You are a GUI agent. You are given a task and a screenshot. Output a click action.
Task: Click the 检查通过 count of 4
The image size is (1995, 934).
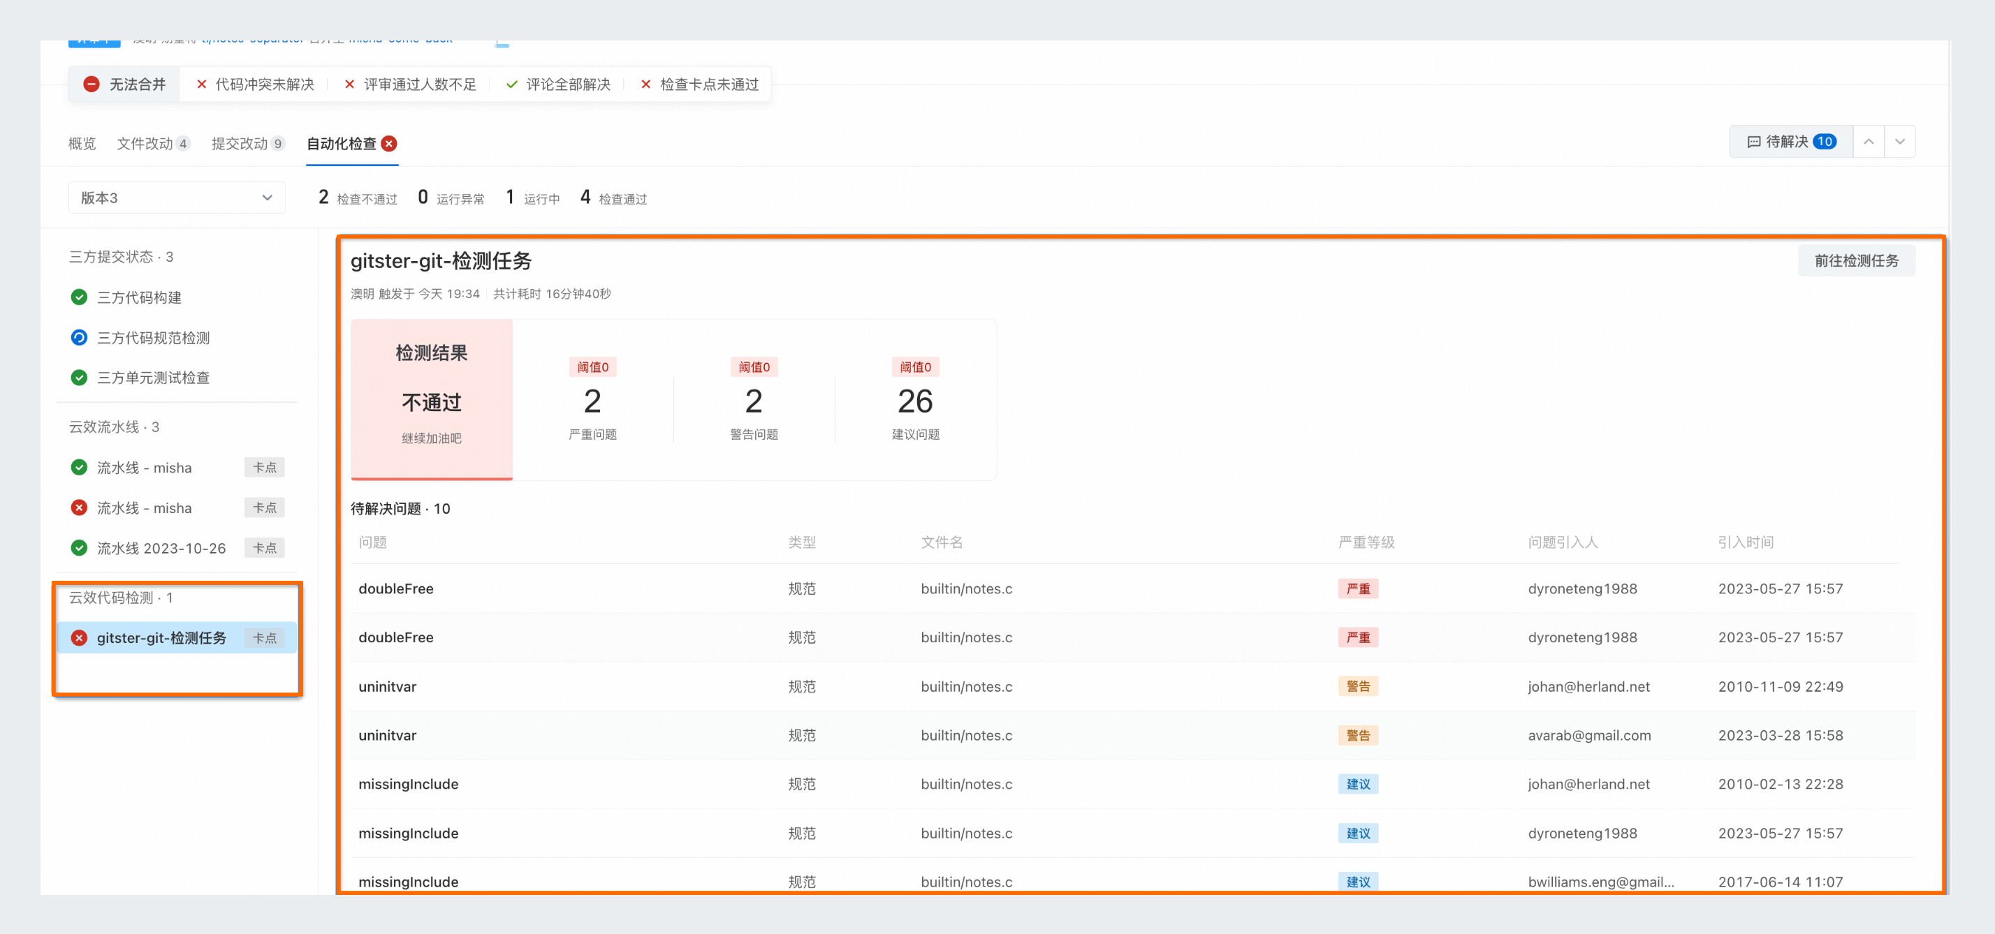(585, 198)
